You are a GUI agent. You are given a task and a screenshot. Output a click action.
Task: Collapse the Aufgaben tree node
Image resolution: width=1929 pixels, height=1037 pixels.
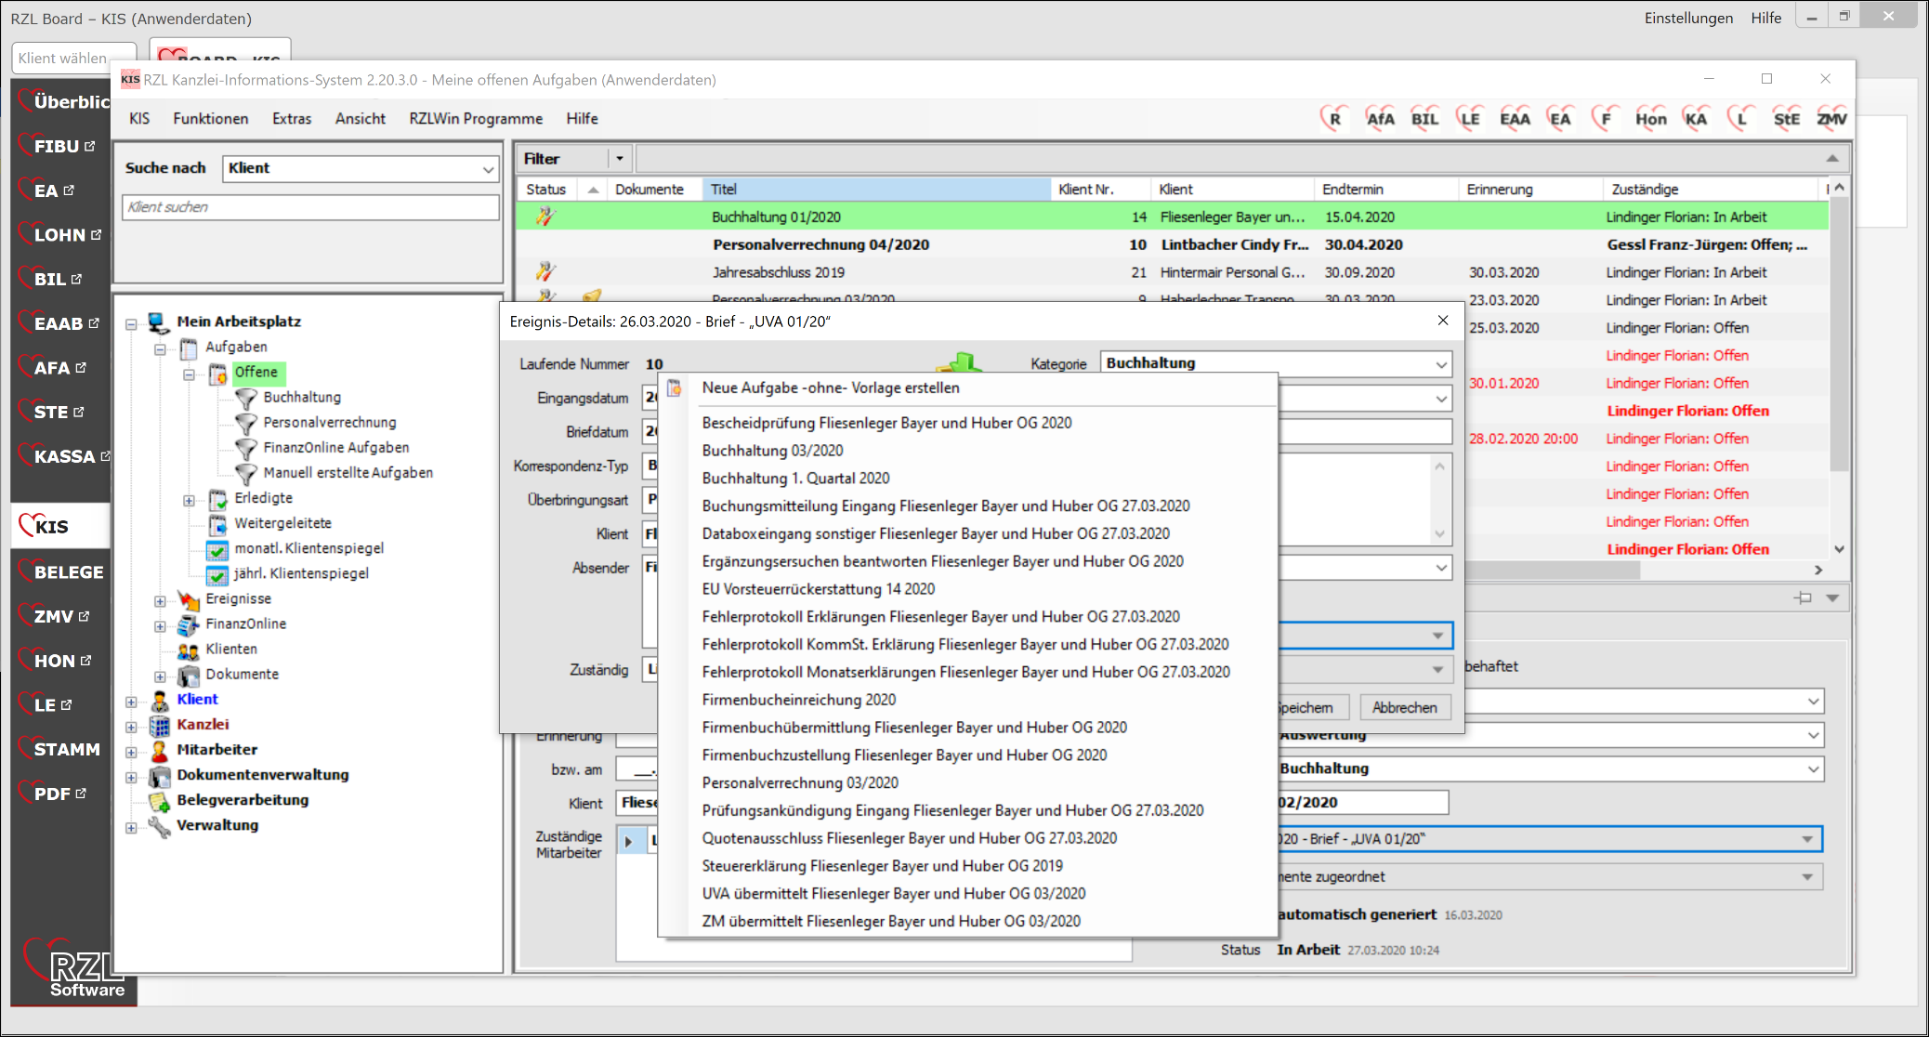[x=160, y=348]
